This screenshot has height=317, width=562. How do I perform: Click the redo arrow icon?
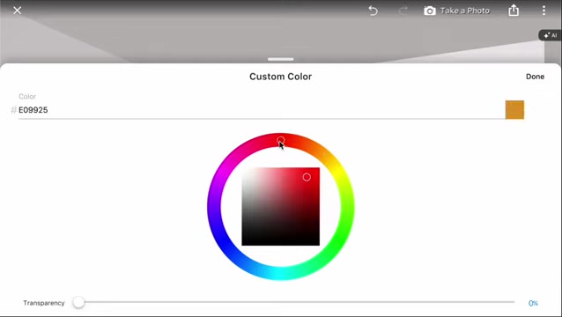(403, 11)
